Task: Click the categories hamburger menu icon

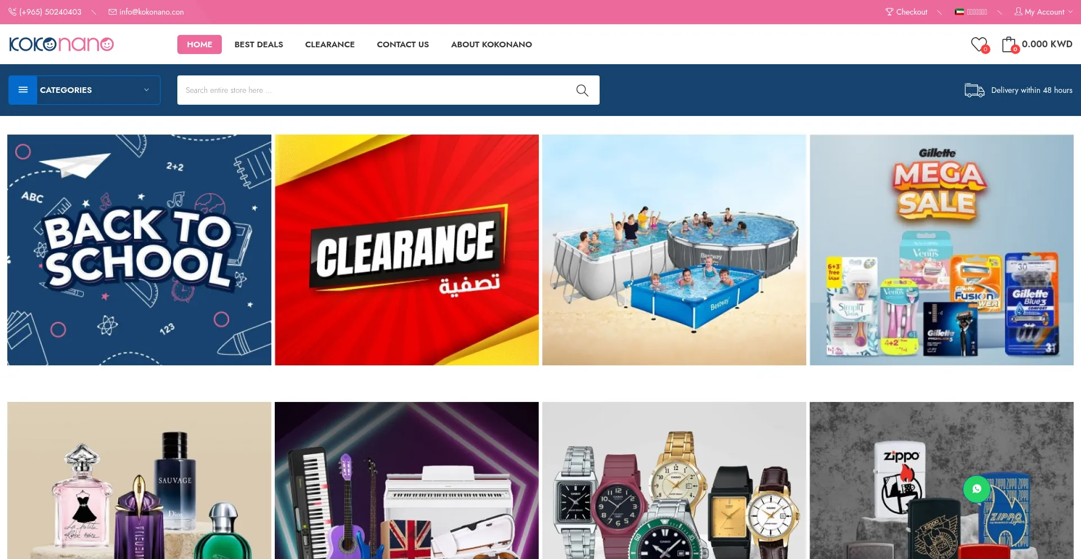Action: coord(23,90)
